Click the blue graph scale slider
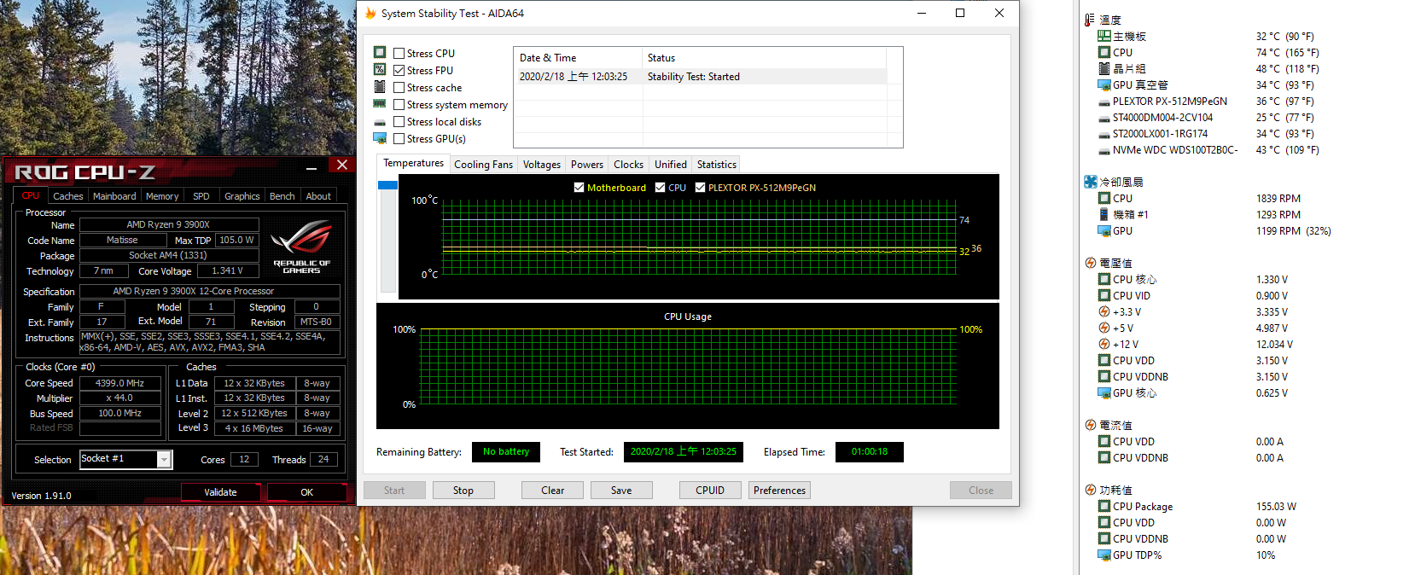Image resolution: width=1415 pixels, height=575 pixels. coord(387,185)
